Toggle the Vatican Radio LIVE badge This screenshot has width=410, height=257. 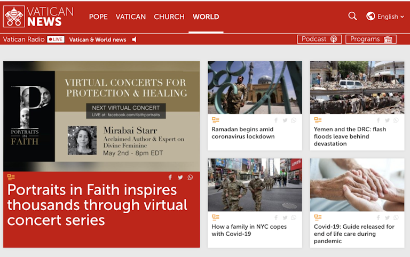click(56, 39)
